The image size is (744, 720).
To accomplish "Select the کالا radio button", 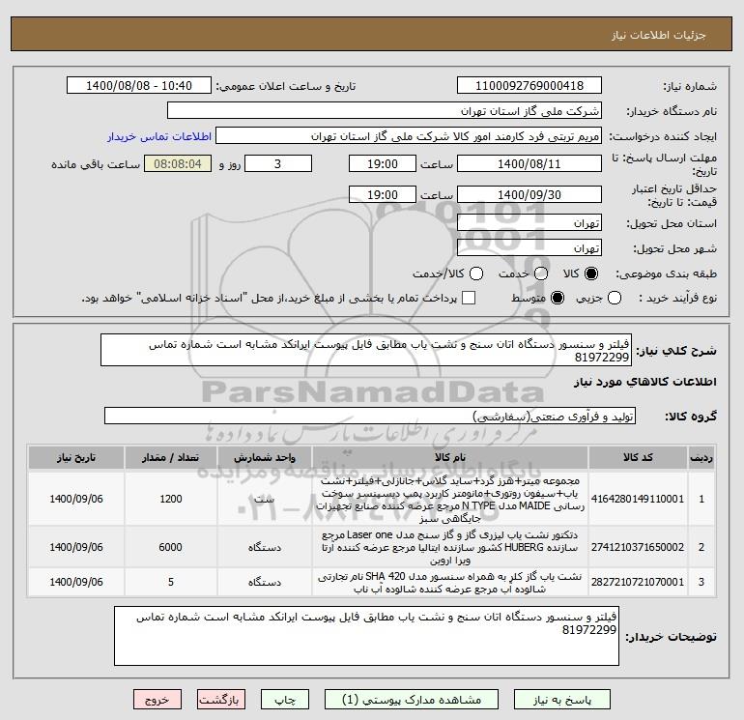I will click(x=591, y=274).
